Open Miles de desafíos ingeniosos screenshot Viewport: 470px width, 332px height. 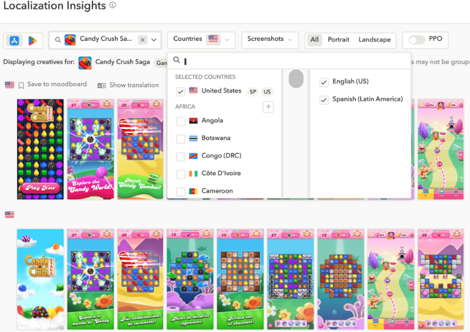(190, 279)
